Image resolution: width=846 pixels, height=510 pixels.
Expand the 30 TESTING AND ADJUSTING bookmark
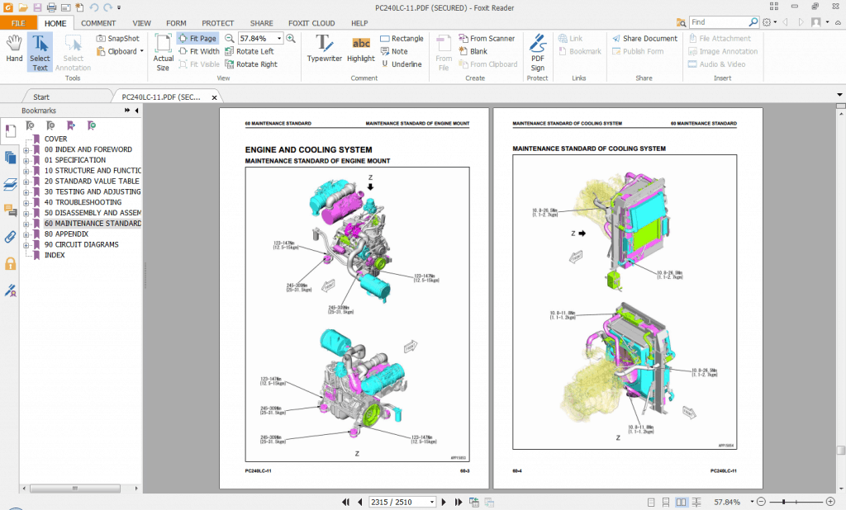coord(26,192)
